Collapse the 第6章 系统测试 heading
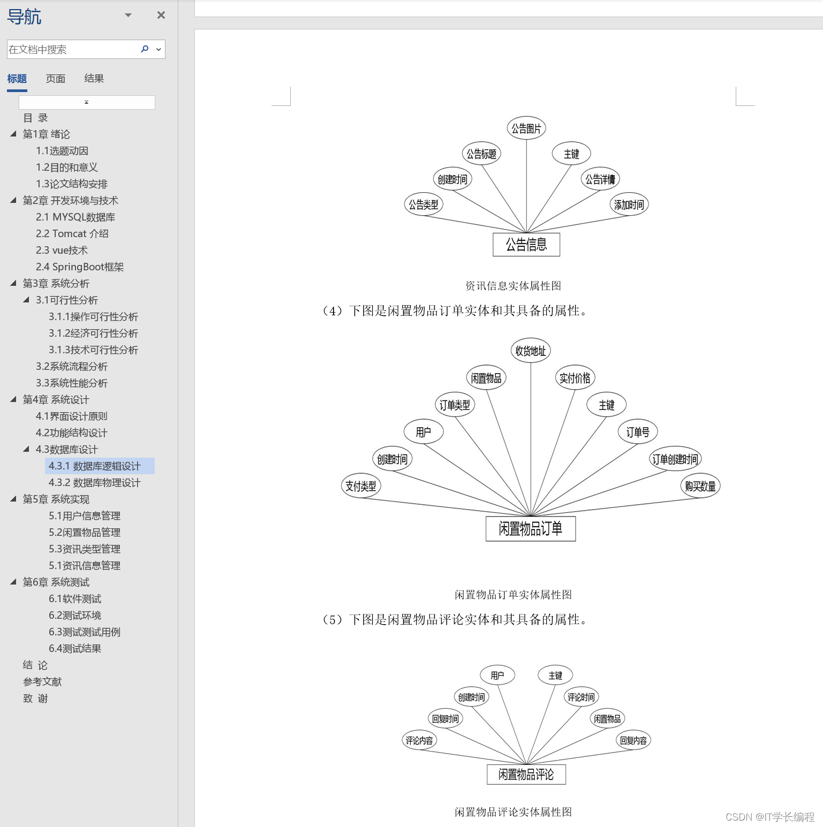The height and width of the screenshot is (827, 823). click(x=13, y=582)
